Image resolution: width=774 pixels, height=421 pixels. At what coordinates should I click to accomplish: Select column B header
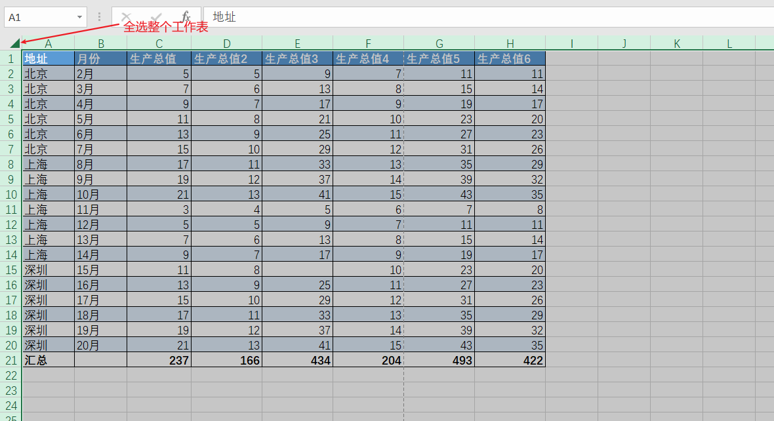click(101, 43)
